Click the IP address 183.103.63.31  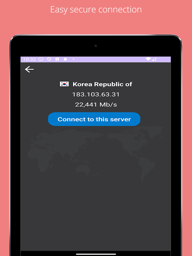(x=96, y=94)
